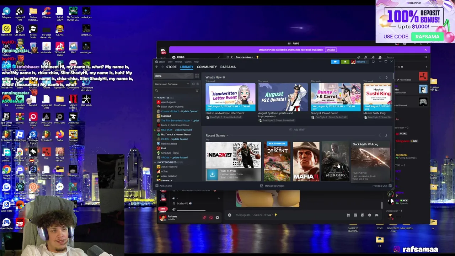
Task: Click Add a Game button
Action: (x=164, y=186)
